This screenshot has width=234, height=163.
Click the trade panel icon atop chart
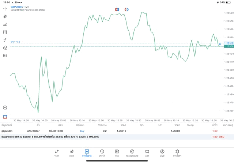tap(117, 9)
